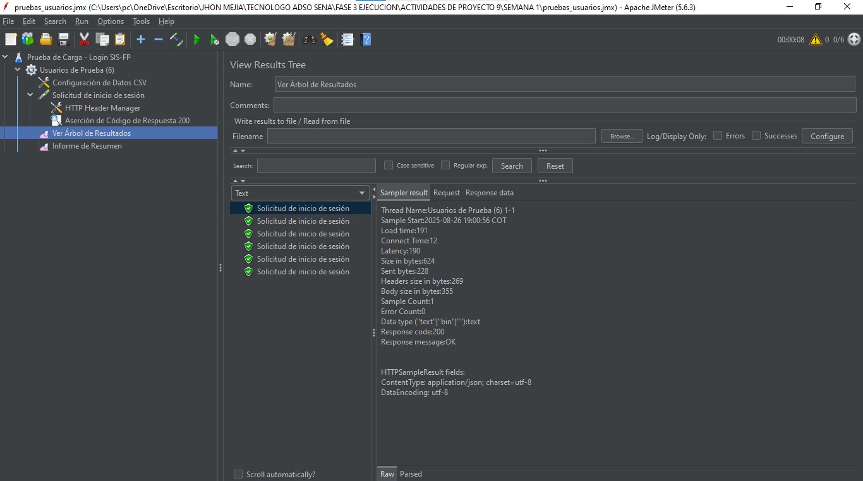Click the test status indicator icon at the toolbar's end
The height and width of the screenshot is (481, 863).
tap(854, 39)
